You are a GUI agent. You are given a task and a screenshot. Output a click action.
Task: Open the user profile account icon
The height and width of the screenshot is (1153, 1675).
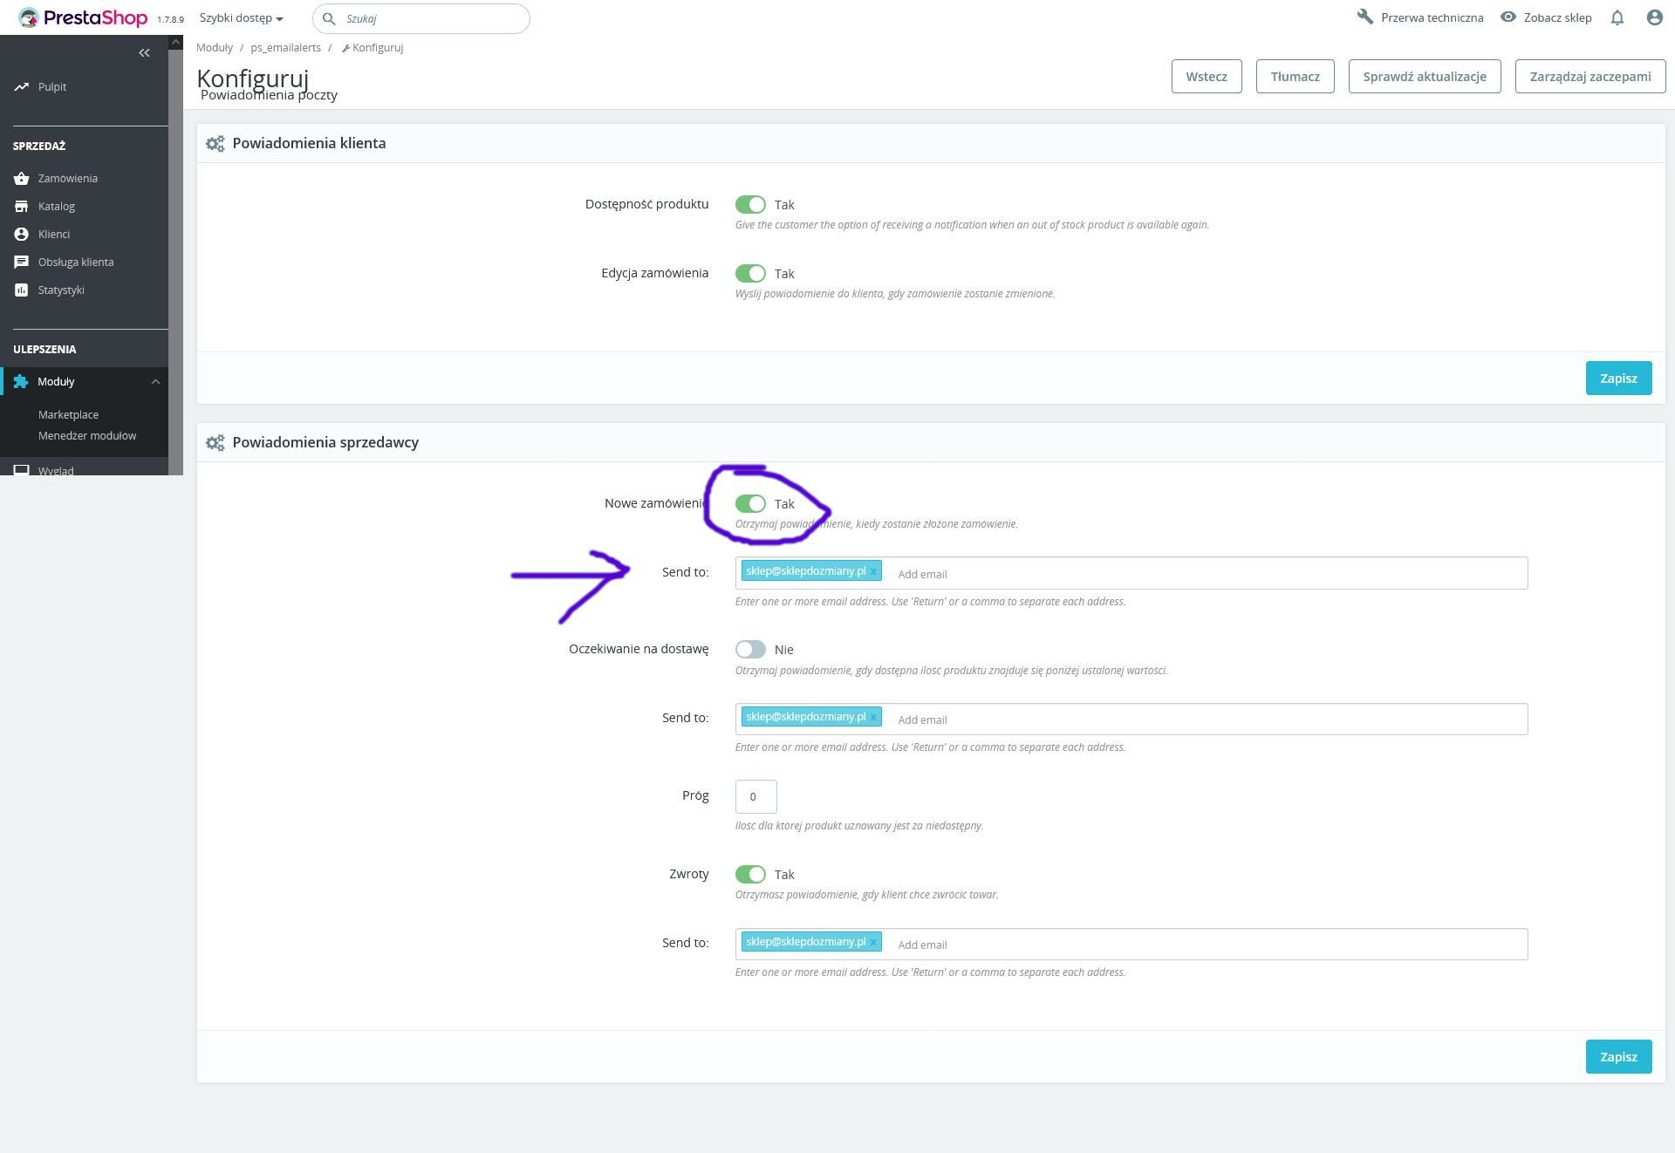[x=1654, y=17]
